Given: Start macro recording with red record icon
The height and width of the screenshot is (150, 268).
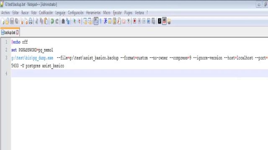Looking at the screenshot, I should (x=135, y=21).
